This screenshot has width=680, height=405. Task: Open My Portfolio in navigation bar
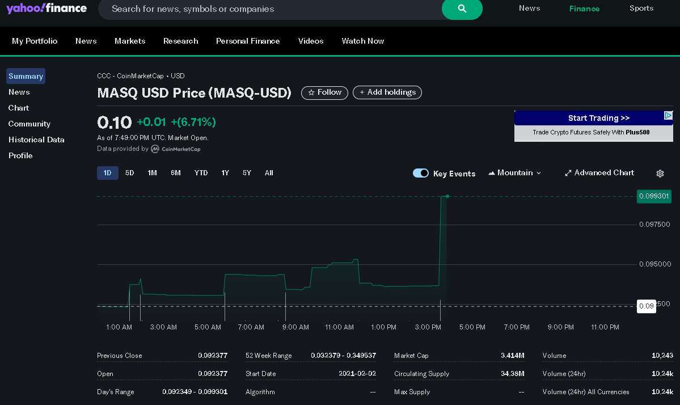(35, 41)
